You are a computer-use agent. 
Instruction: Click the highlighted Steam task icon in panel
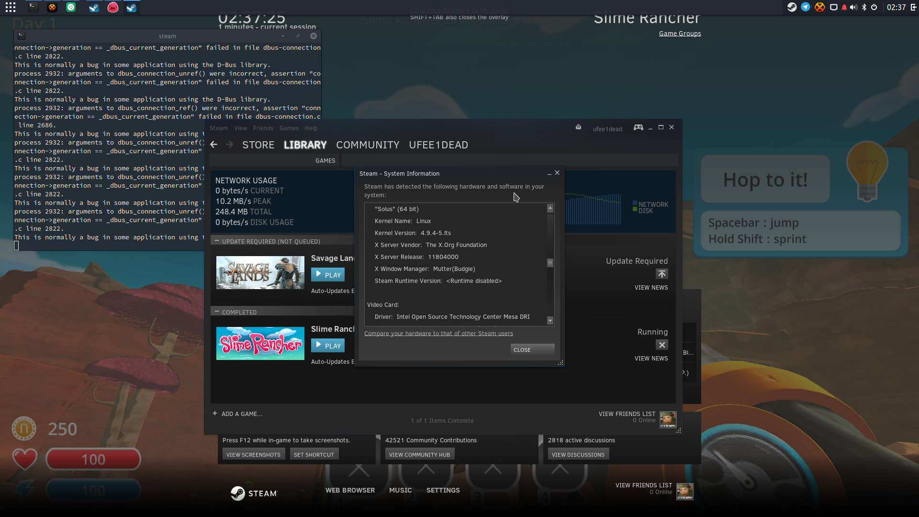pos(131,7)
